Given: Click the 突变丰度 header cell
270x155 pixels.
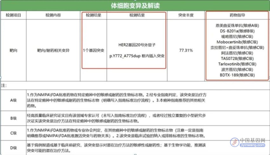Looking at the screenshot, I should 186,15.
